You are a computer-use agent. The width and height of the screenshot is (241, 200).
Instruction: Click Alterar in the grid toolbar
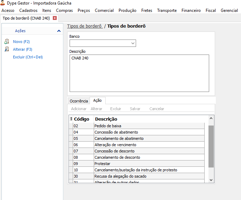(x=97, y=109)
